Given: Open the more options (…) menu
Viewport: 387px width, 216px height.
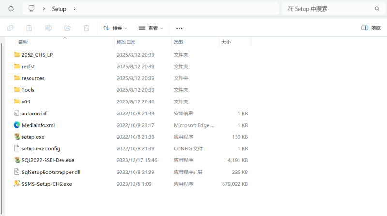Looking at the screenshot, I should coord(179,28).
